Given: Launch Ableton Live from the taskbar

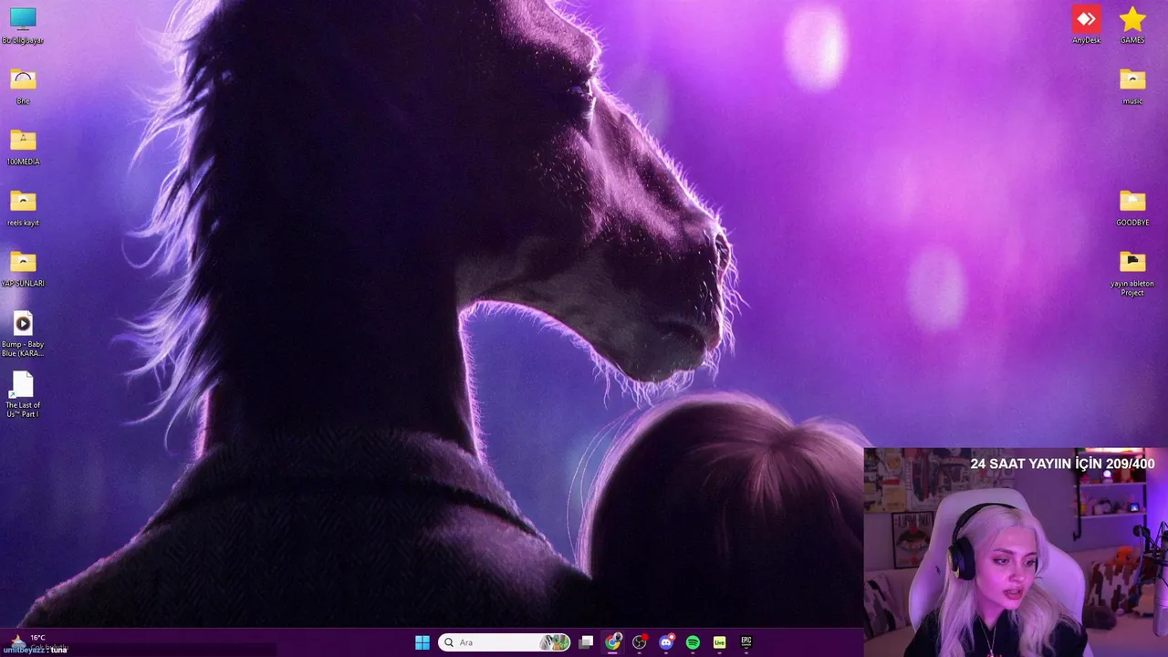Looking at the screenshot, I should click(x=719, y=642).
